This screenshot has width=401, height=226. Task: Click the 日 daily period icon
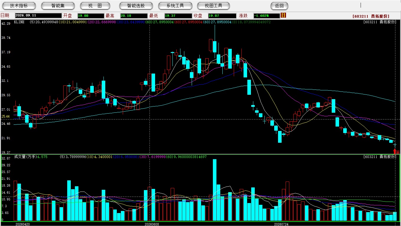pos(283,15)
